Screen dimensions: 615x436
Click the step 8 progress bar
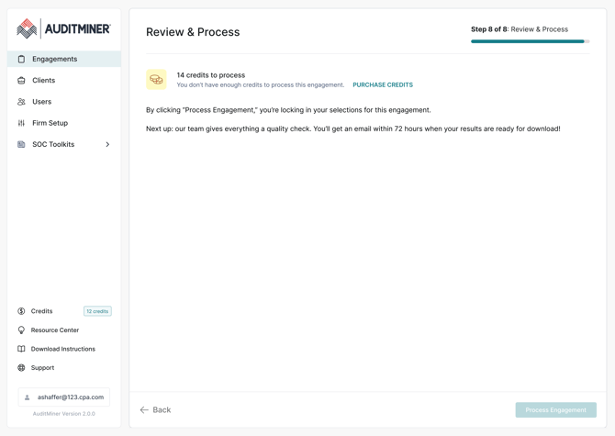530,41
